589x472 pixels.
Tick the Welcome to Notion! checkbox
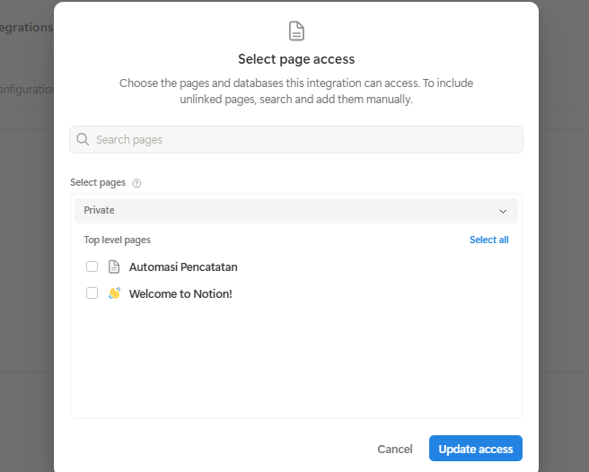[x=92, y=293]
